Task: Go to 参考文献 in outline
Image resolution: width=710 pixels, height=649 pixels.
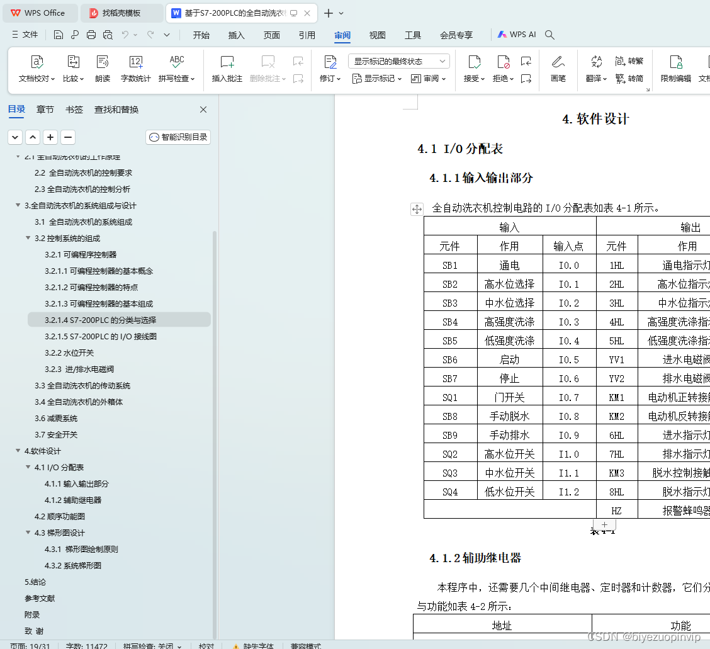Action: (x=40, y=598)
